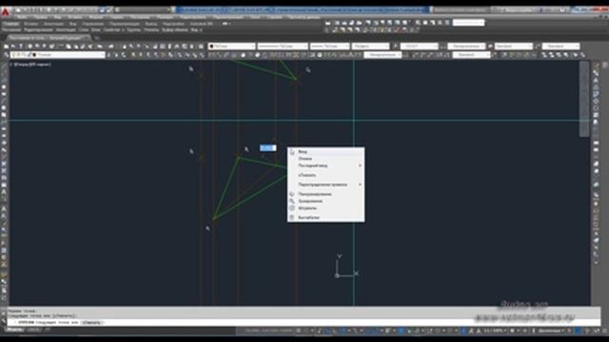This screenshot has width=609, height=342.
Task: Expand the Свойства ribbon panel title
Action: click(x=113, y=29)
